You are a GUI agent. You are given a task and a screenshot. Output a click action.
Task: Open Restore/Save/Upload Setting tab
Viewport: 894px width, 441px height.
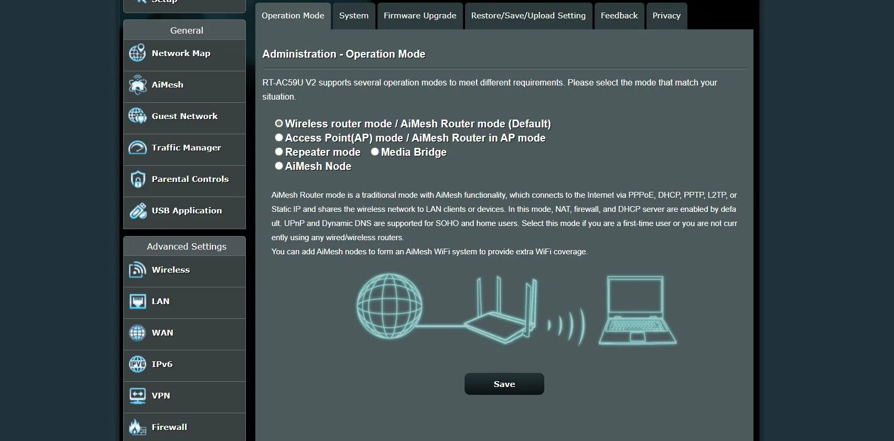point(529,16)
